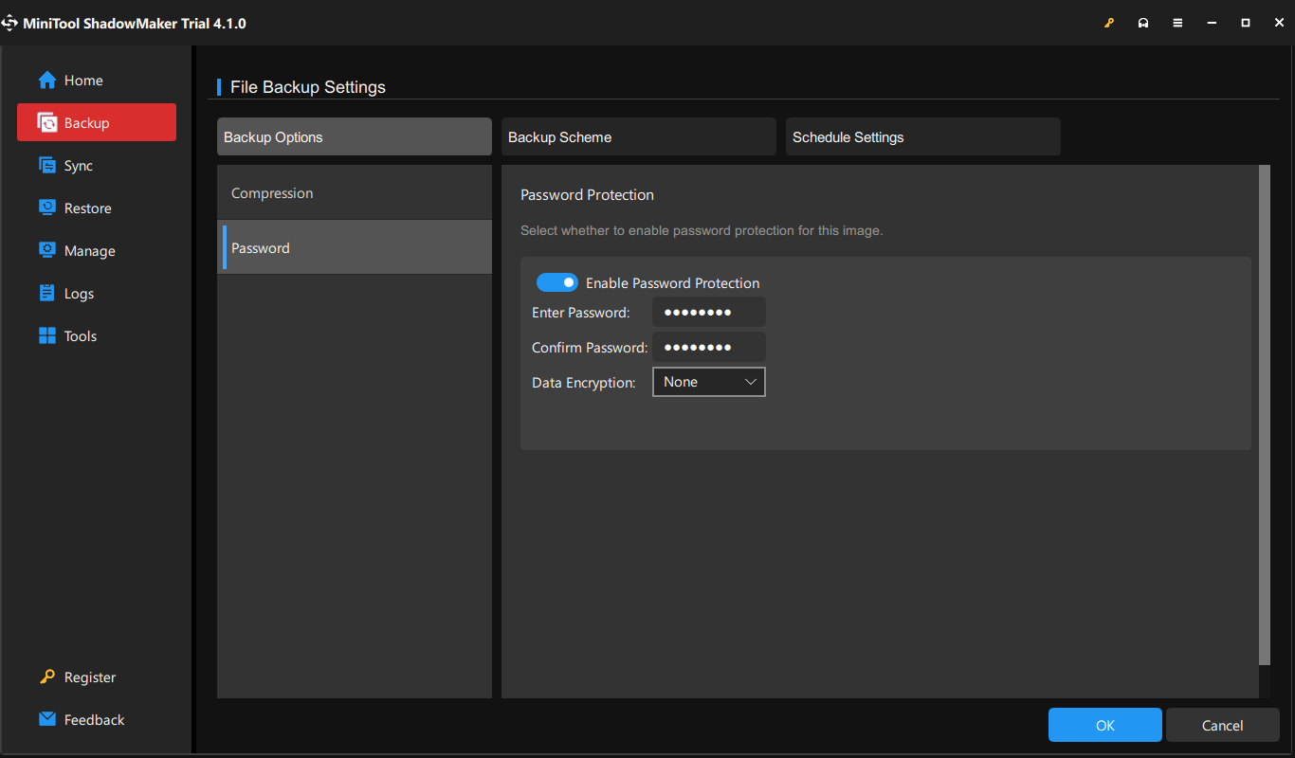Click the Data Encryption label

pyautogui.click(x=584, y=383)
